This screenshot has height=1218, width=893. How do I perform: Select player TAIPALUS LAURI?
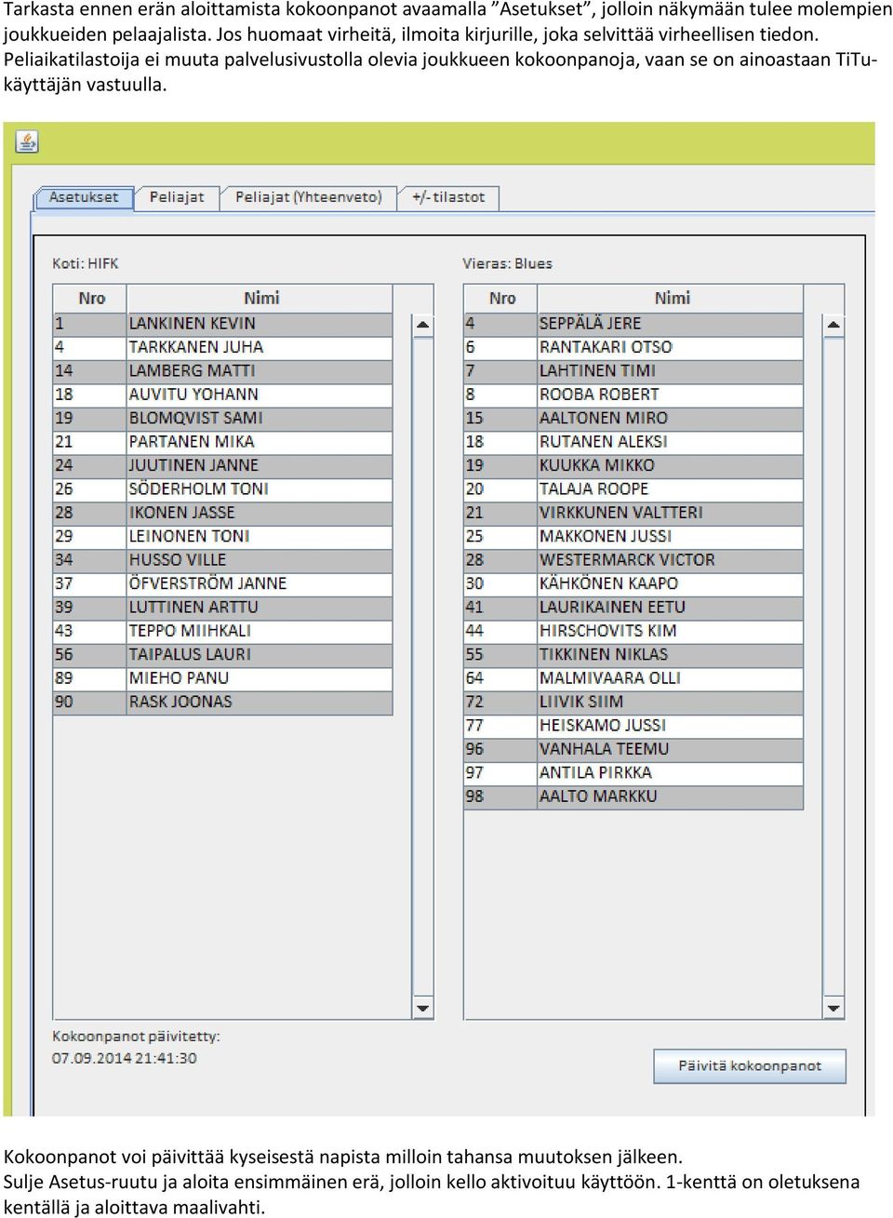223,655
